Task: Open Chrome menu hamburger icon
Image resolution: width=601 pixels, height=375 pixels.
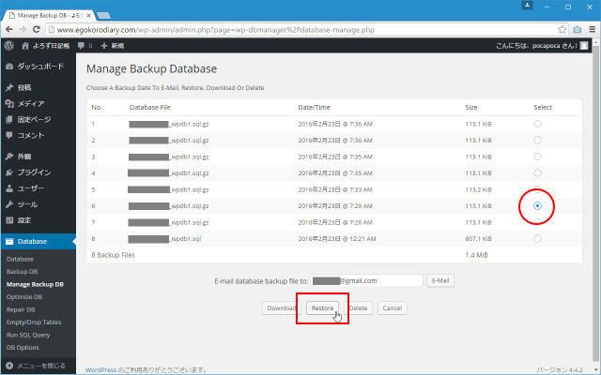Action: (589, 29)
